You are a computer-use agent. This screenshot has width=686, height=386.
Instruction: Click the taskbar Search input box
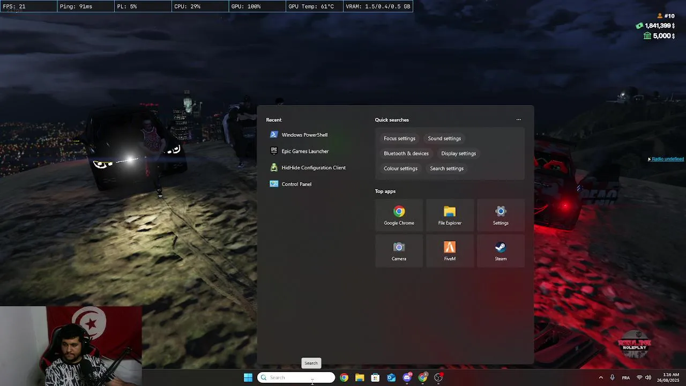tap(296, 377)
